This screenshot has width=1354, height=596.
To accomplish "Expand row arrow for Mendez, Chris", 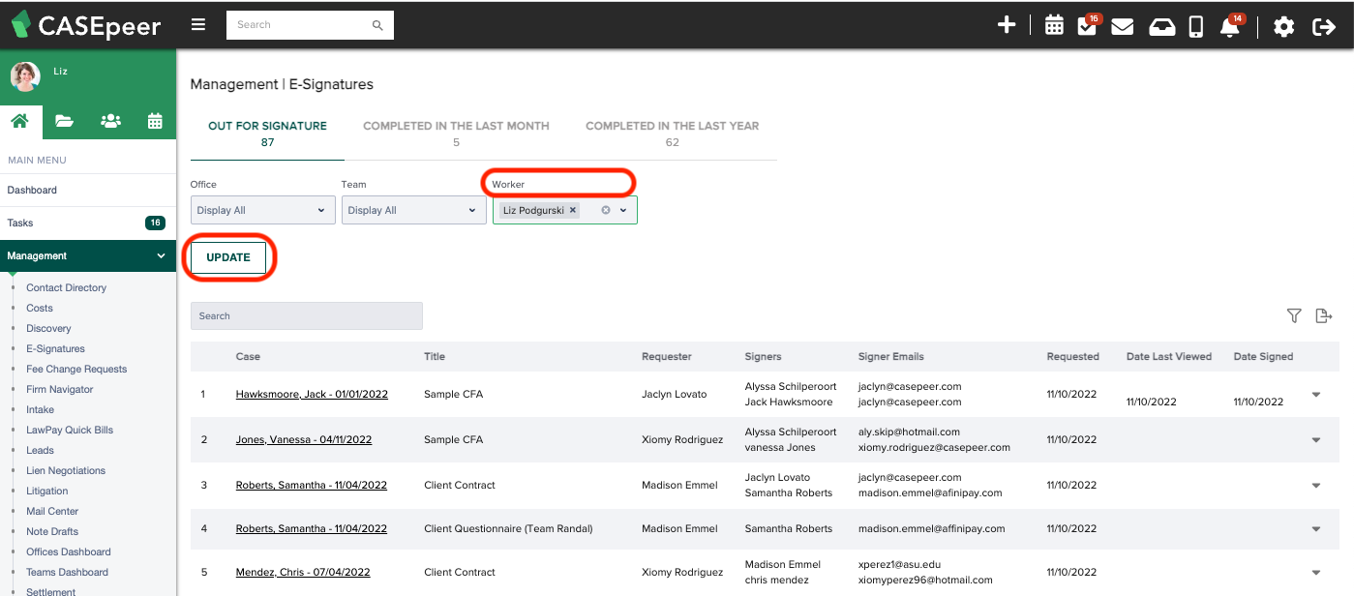I will tap(1316, 573).
